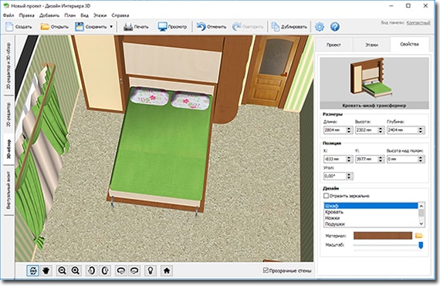Print the plan with Печать
This screenshot has width=440, height=286.
(136, 27)
